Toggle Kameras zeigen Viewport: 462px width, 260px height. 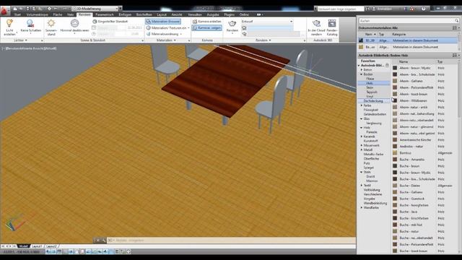pos(206,27)
